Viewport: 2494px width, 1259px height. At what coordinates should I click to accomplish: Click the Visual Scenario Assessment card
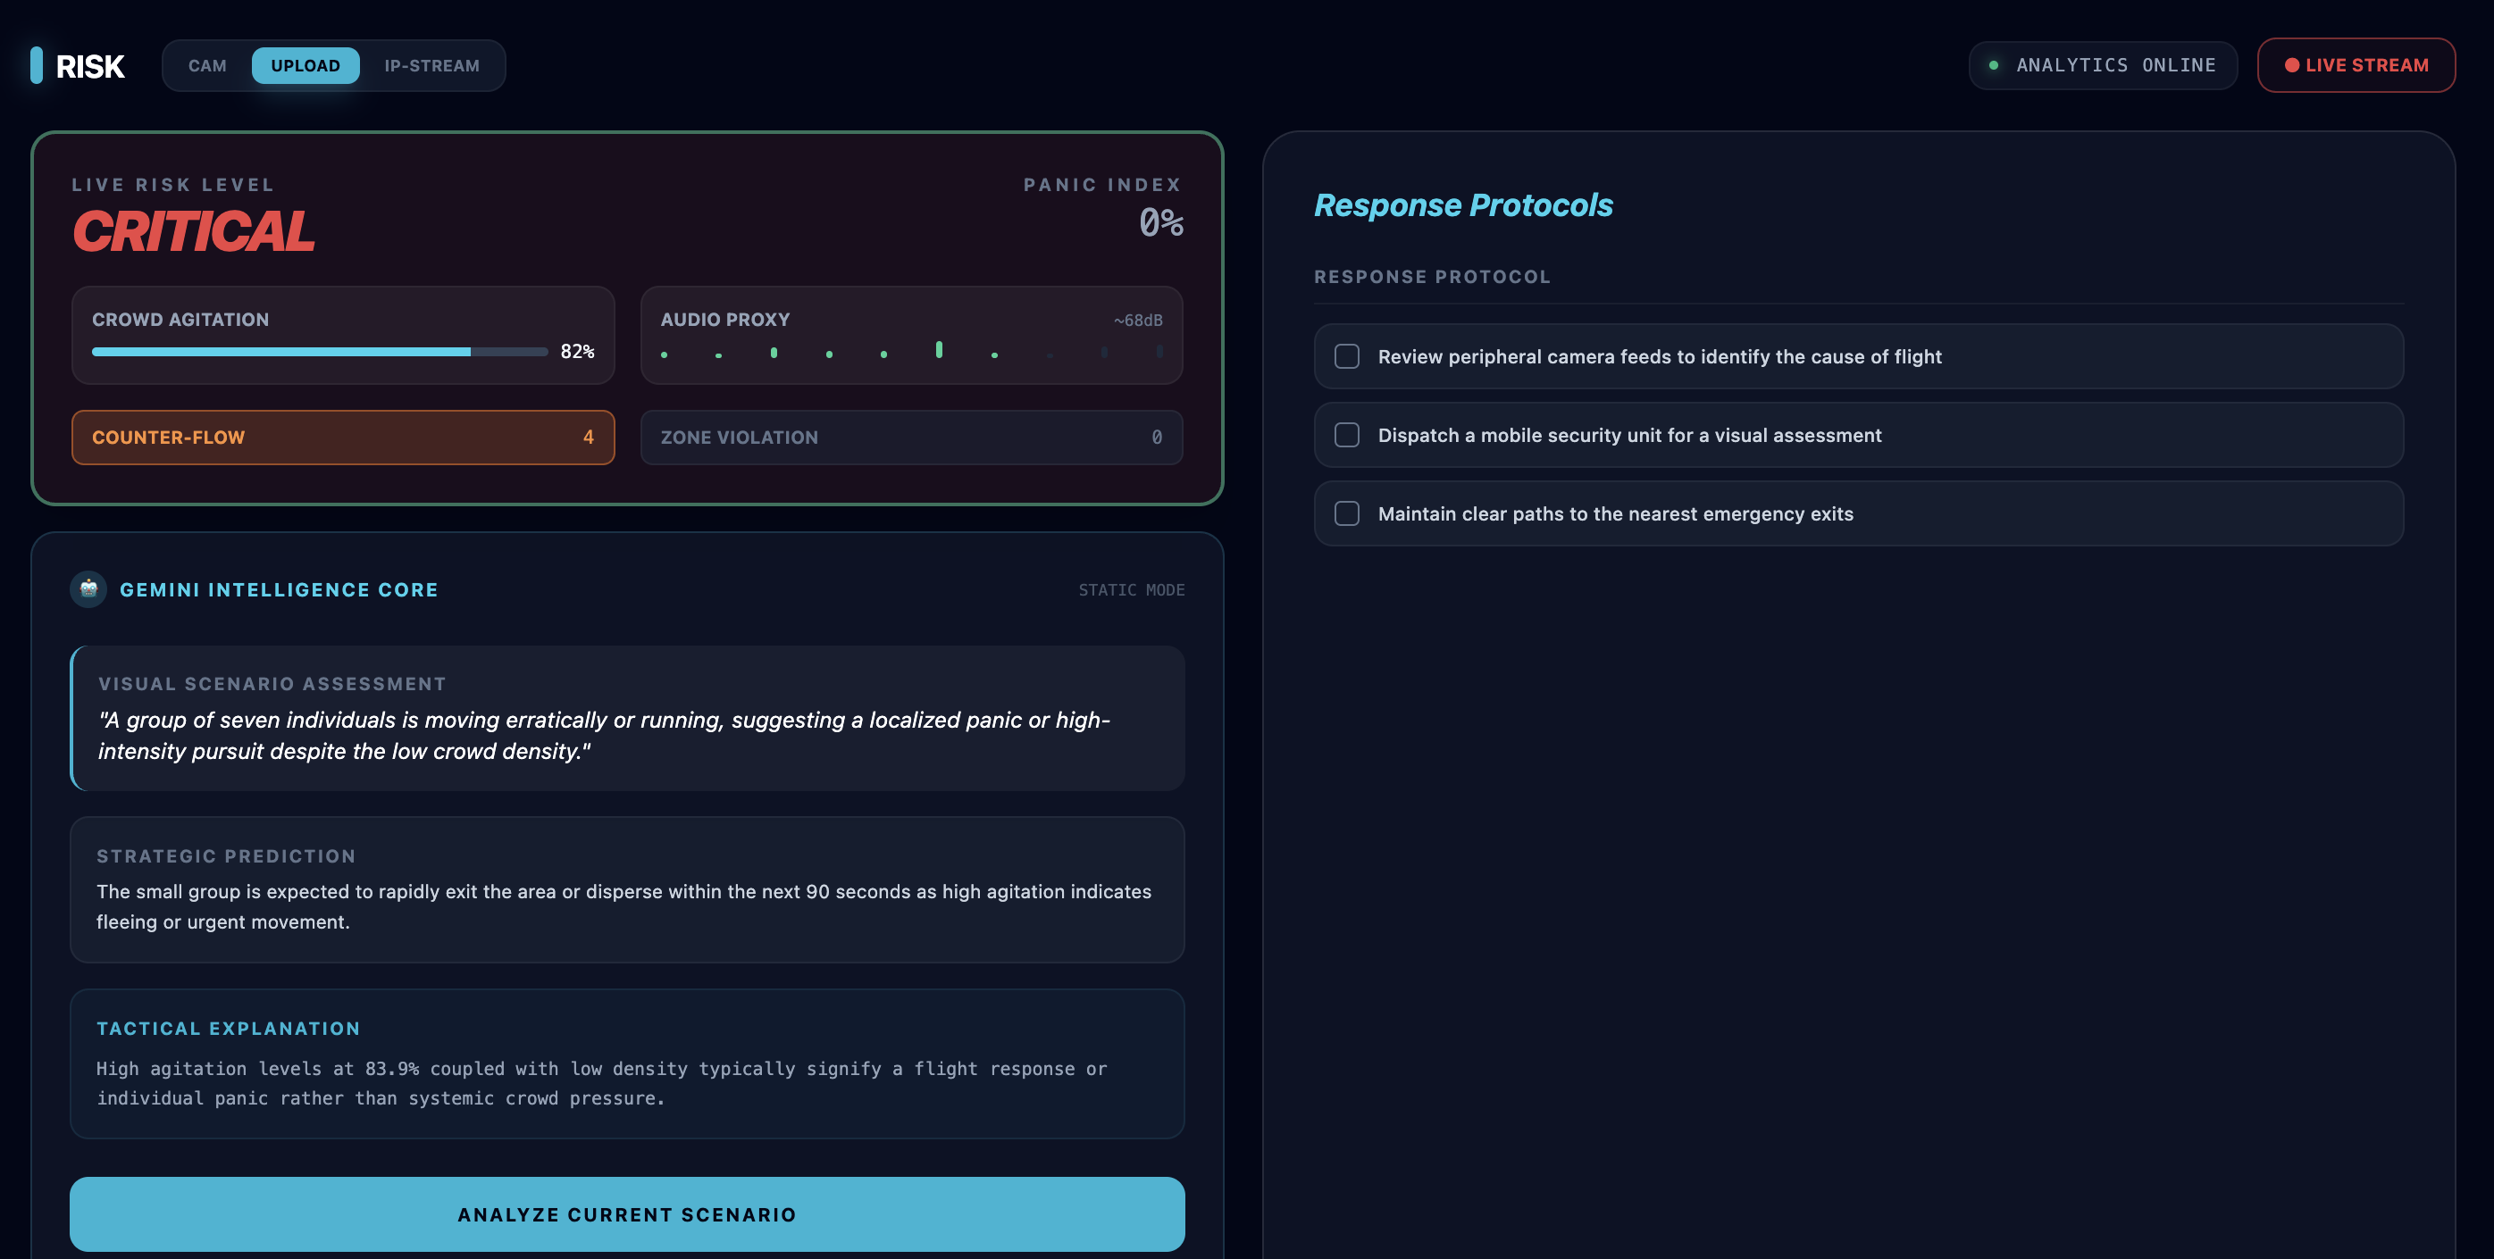point(627,718)
